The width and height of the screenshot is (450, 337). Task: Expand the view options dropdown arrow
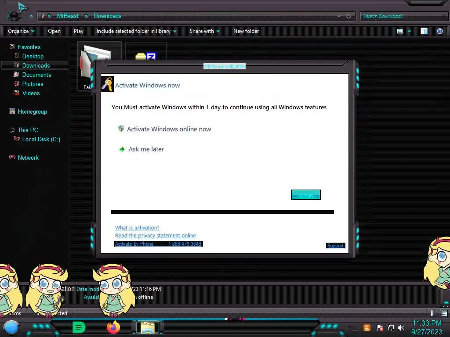pyautogui.click(x=409, y=31)
